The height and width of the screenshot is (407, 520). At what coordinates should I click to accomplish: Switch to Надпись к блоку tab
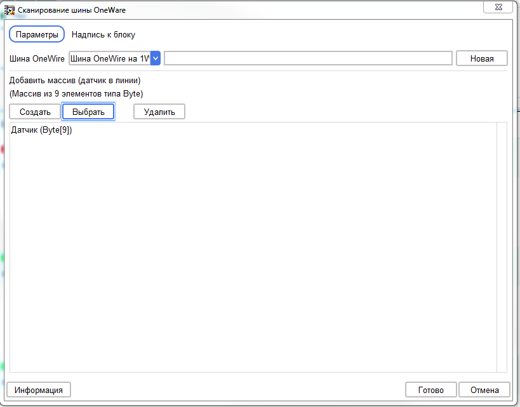click(x=103, y=34)
